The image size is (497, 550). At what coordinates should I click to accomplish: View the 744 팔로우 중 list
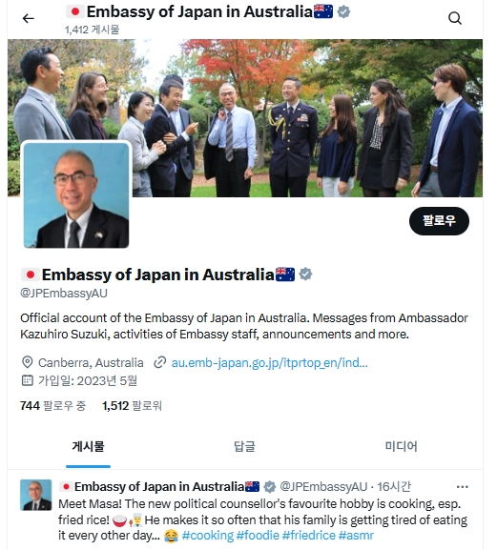[53, 406]
